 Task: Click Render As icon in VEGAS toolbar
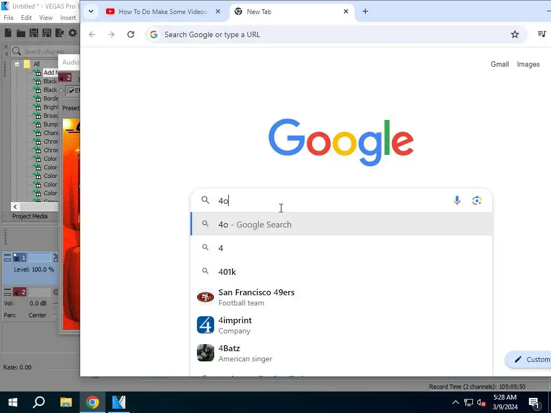60,33
